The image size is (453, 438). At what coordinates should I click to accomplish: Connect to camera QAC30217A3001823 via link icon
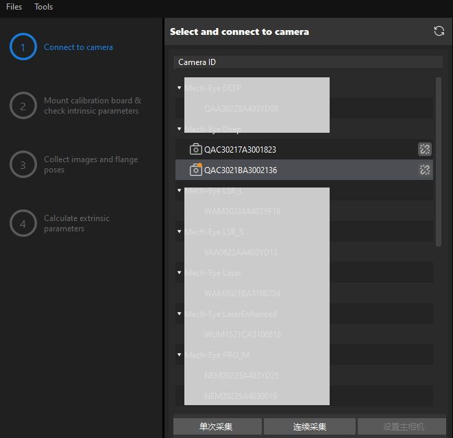click(x=425, y=149)
